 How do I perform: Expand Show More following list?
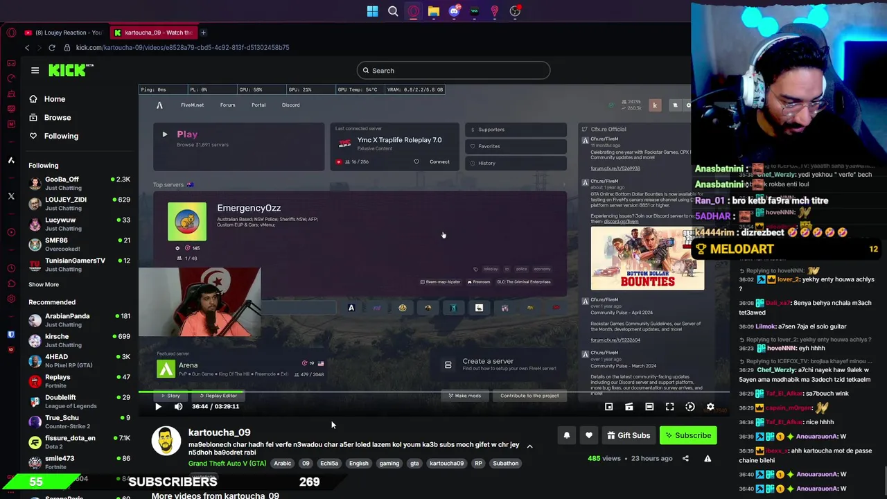[x=44, y=284]
